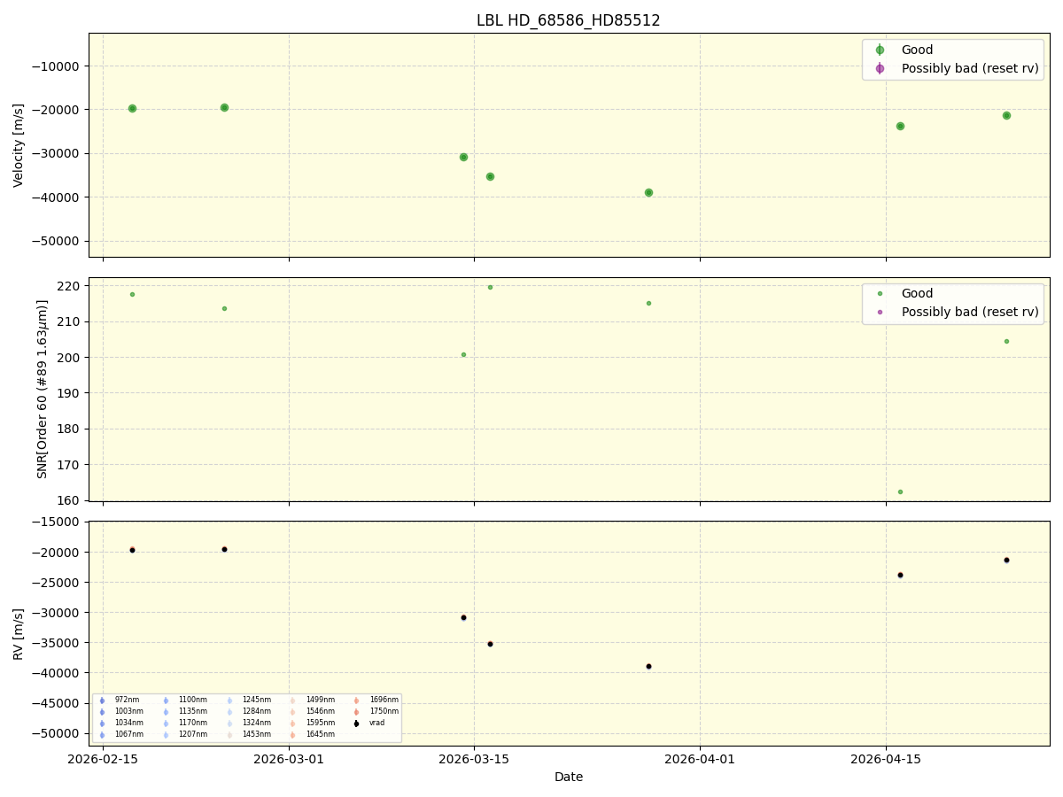Click the 1207nm legend marker
Screen dimensions: 1063x797
click(166, 735)
